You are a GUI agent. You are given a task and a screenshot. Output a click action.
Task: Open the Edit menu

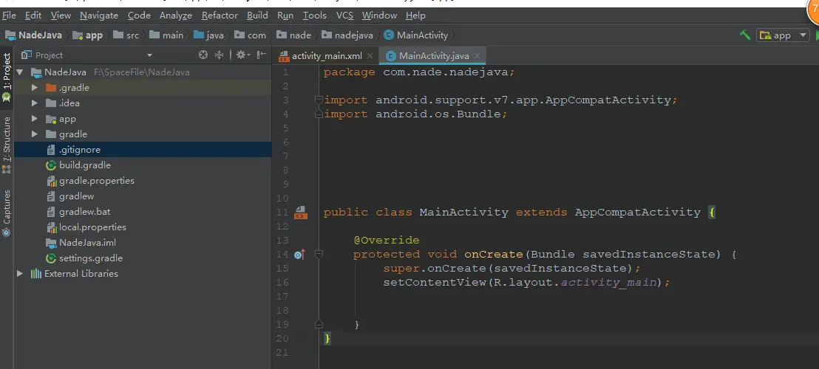click(33, 15)
